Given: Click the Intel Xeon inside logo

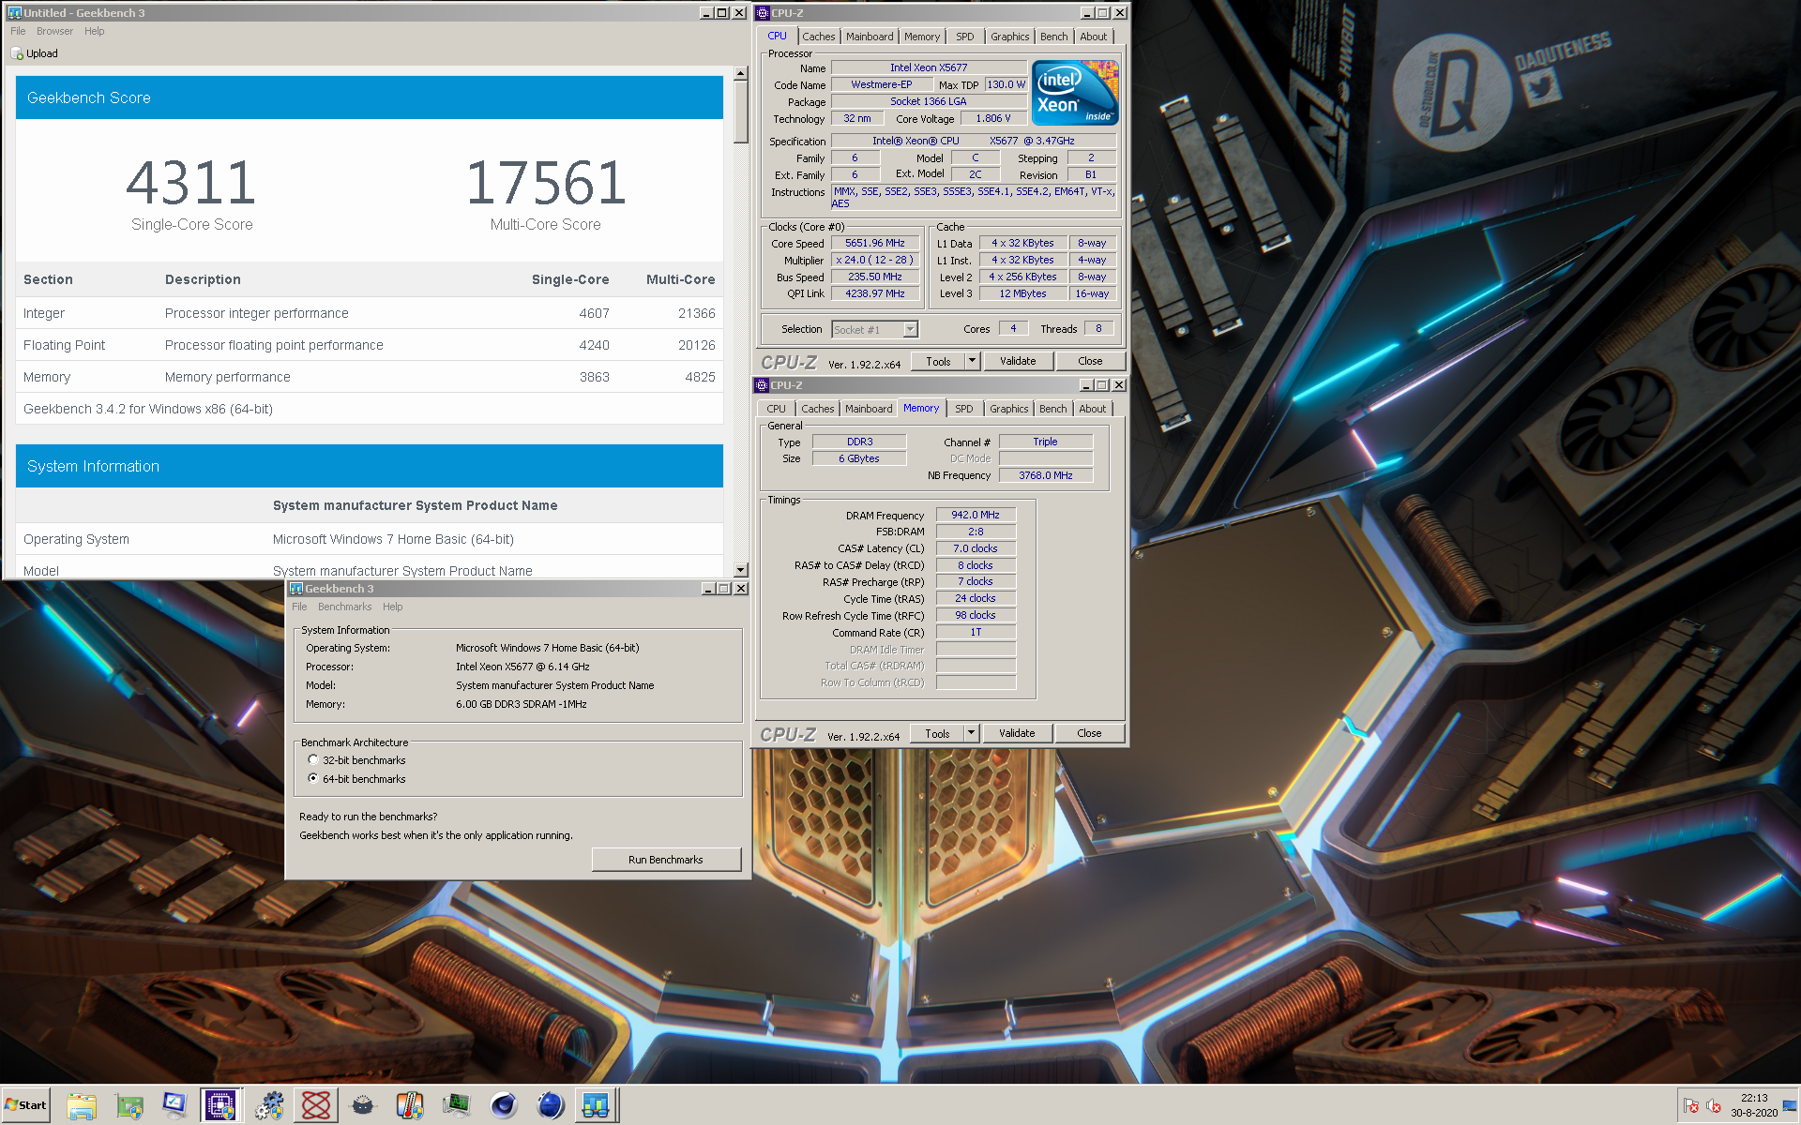Looking at the screenshot, I should [x=1075, y=93].
